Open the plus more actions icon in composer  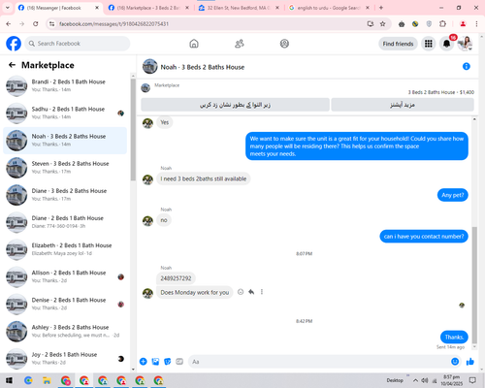point(144,362)
